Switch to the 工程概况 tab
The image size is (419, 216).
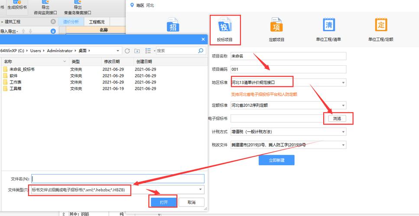coord(97,22)
